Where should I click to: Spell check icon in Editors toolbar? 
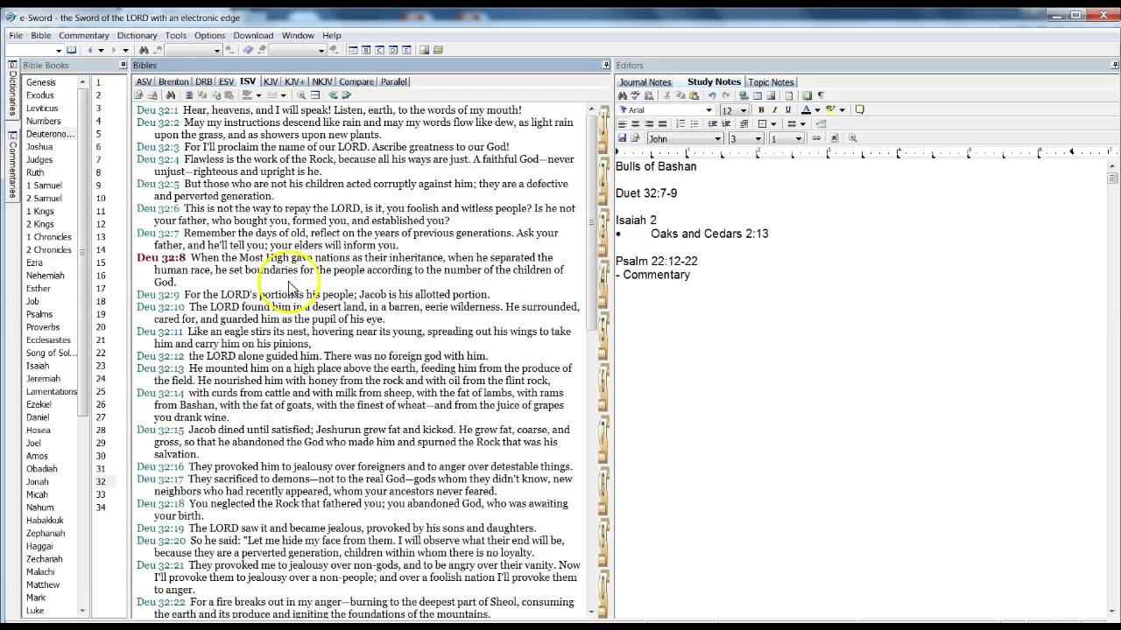(x=636, y=95)
